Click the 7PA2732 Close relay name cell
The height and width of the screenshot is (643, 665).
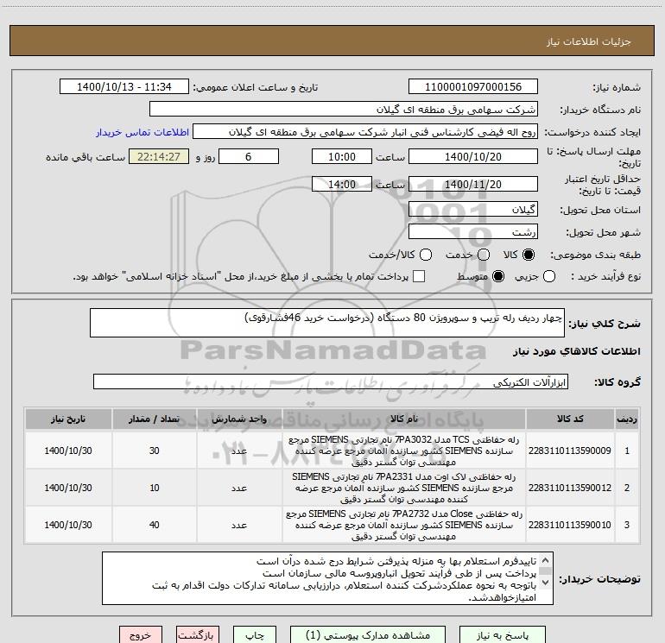point(404,525)
